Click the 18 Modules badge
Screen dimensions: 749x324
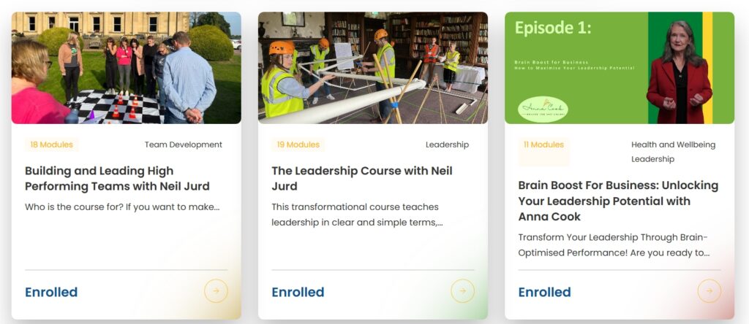coord(51,144)
